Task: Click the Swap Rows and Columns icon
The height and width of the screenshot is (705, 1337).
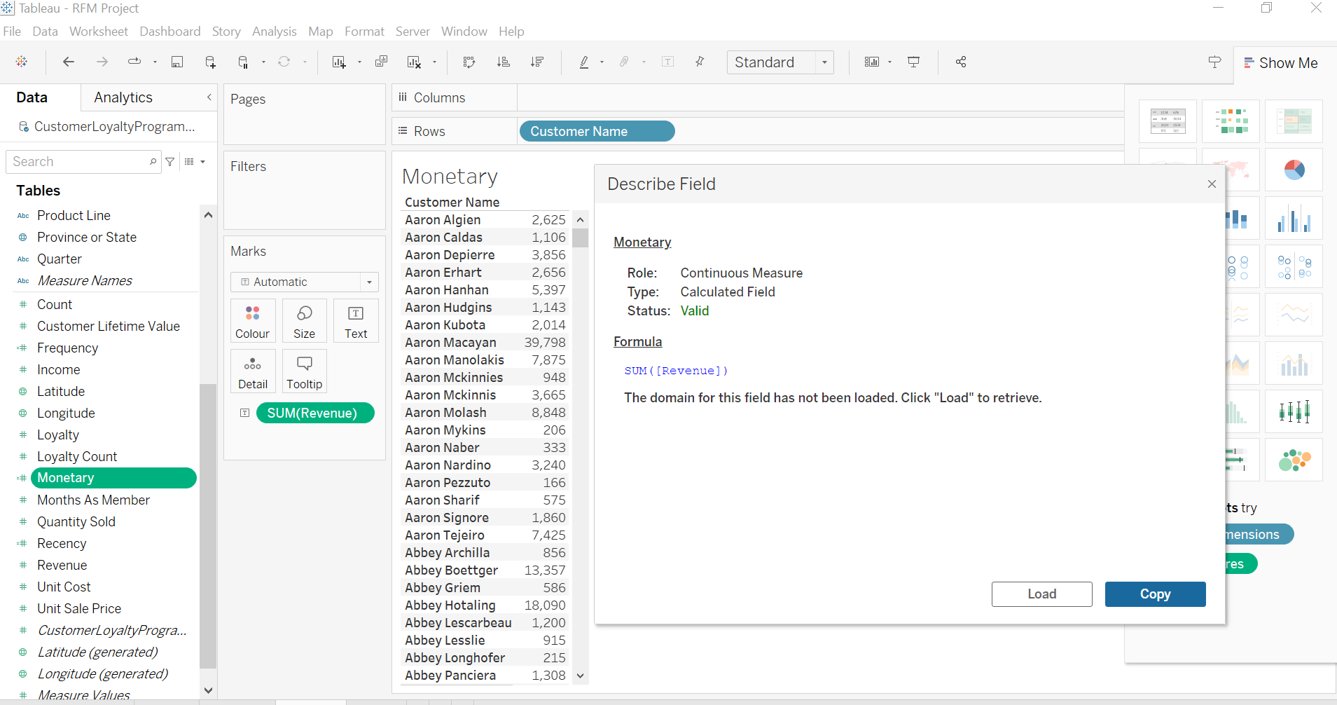Action: (x=469, y=62)
